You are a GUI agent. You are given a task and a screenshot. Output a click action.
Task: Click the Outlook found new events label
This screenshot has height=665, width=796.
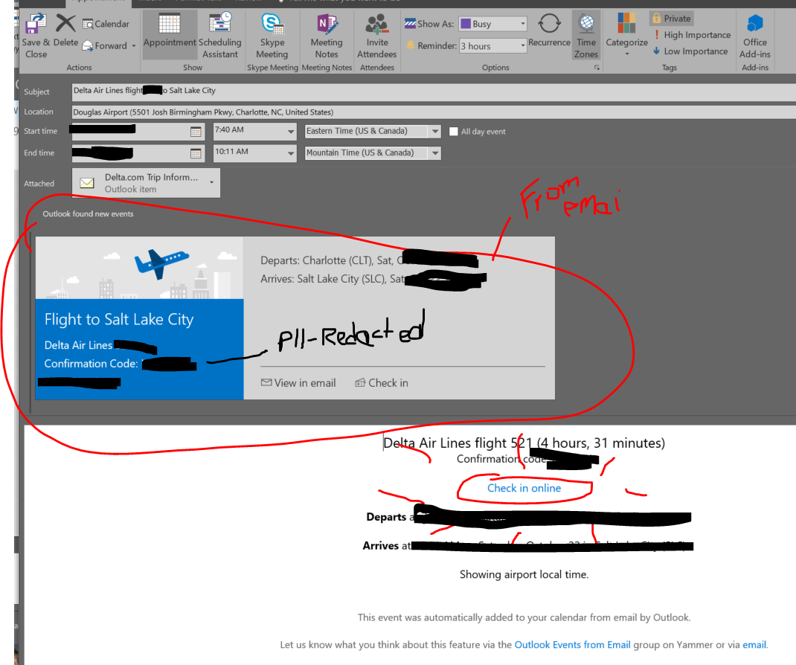pos(88,213)
